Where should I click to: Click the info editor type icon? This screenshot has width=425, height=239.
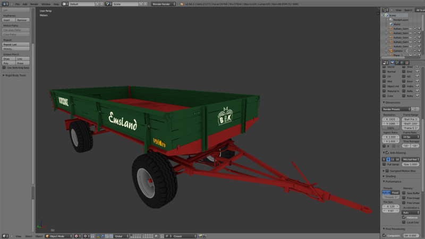[x=5, y=4]
